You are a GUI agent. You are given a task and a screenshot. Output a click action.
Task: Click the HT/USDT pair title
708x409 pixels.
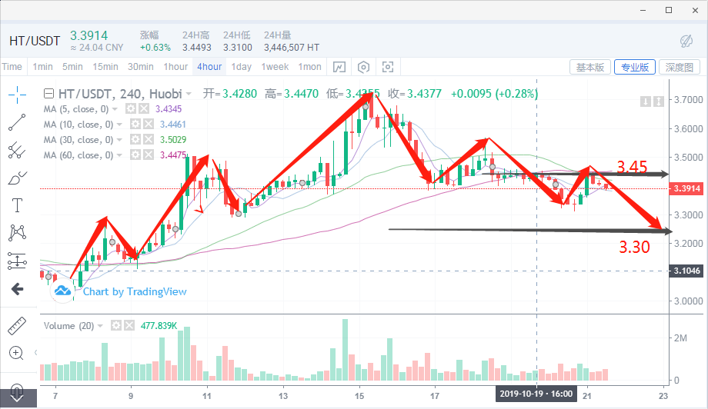click(x=35, y=42)
